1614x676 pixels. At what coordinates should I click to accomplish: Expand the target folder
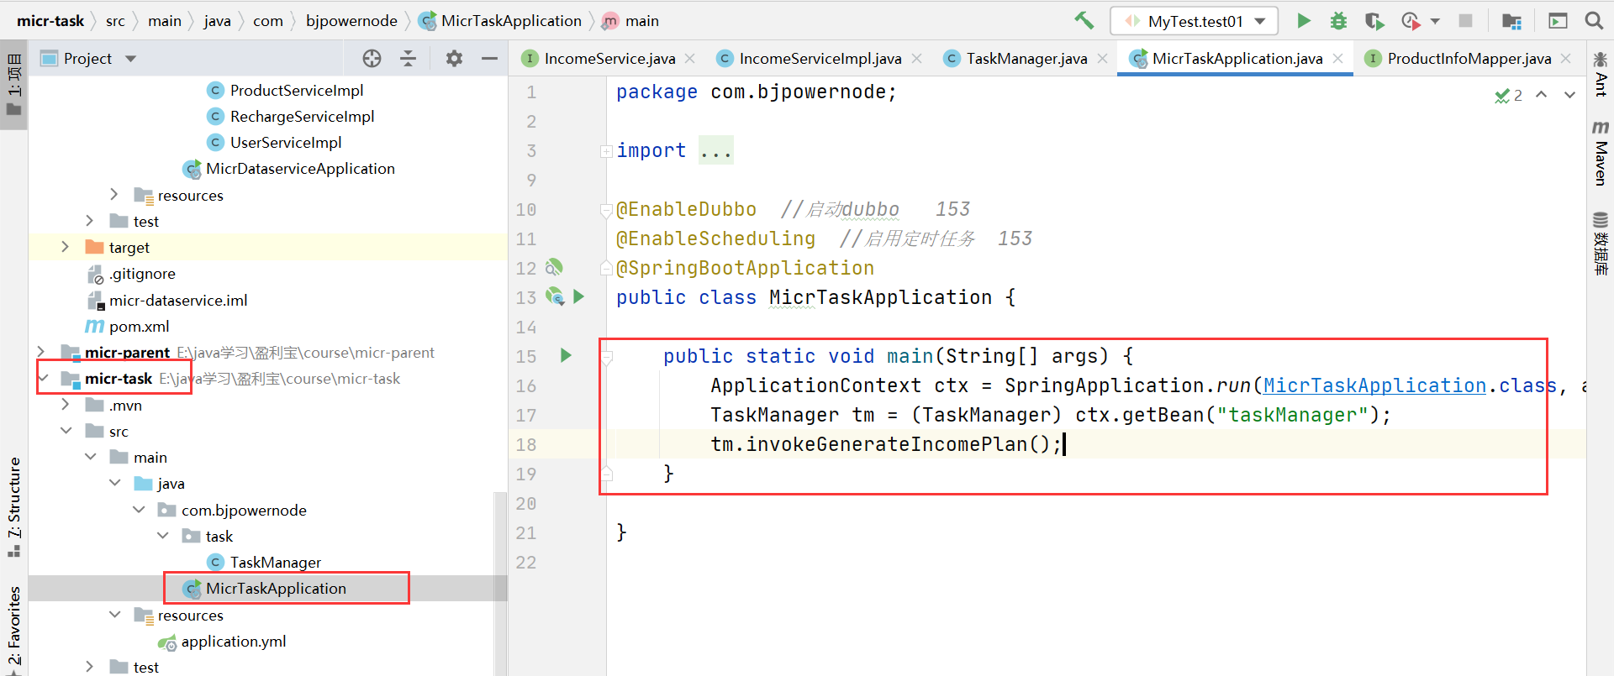click(66, 247)
